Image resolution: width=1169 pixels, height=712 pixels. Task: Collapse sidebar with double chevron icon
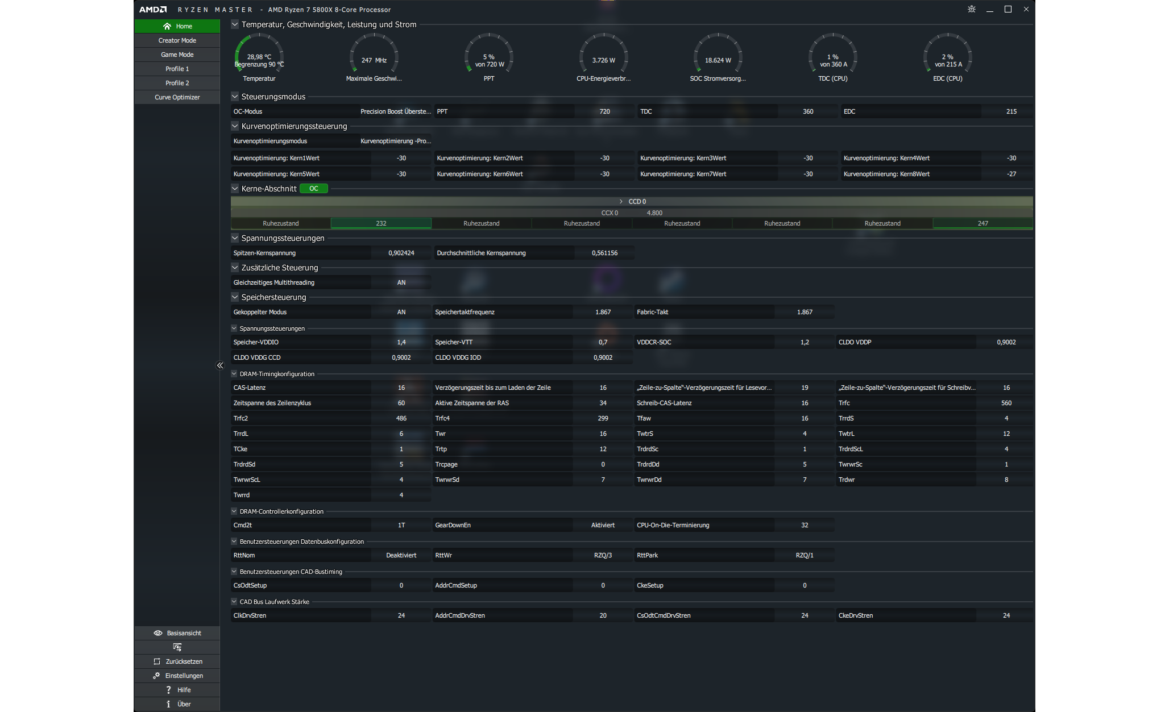[x=220, y=365]
